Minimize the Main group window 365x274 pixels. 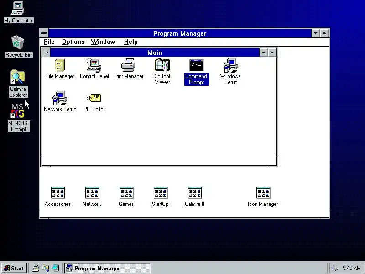point(263,53)
